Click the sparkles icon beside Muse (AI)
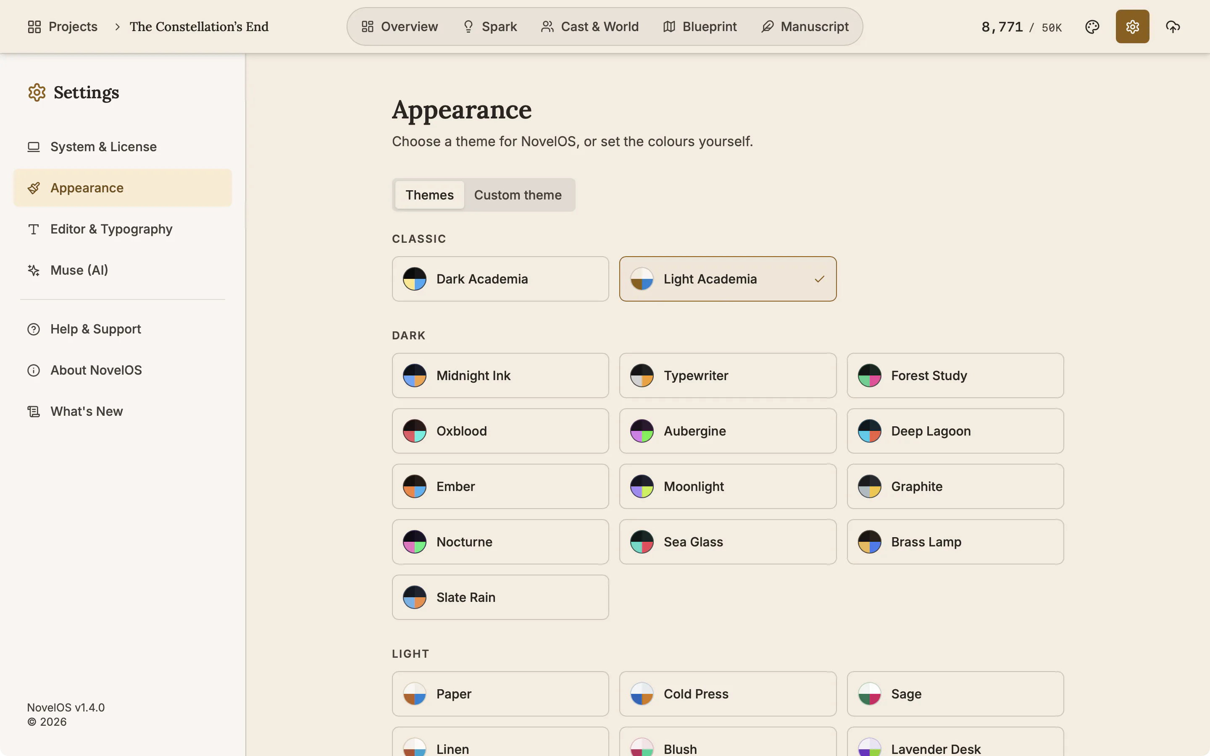The width and height of the screenshot is (1210, 756). pos(34,270)
